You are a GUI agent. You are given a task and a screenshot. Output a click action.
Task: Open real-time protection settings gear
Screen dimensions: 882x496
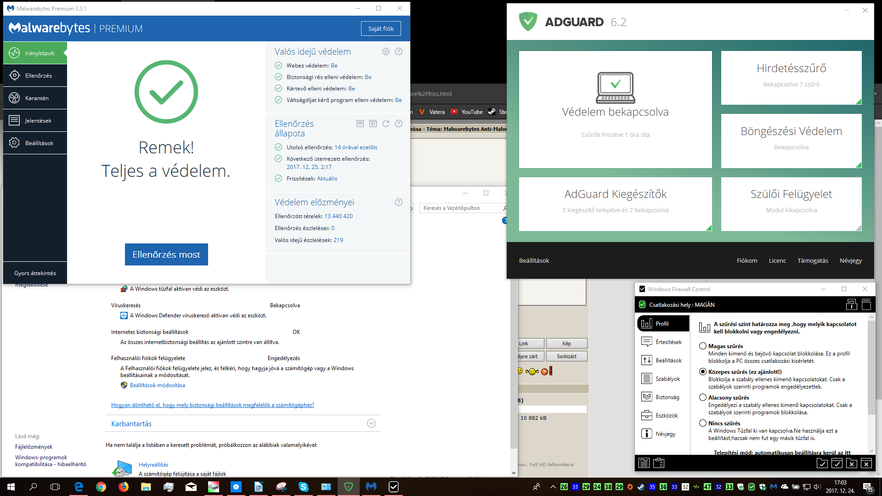[386, 51]
